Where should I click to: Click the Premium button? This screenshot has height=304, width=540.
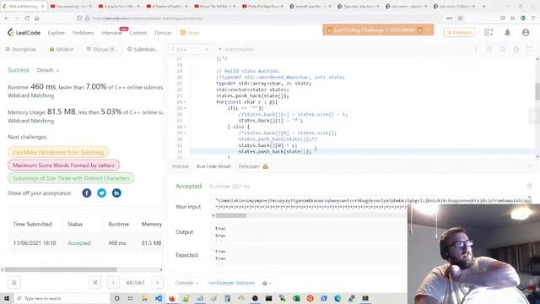[459, 32]
